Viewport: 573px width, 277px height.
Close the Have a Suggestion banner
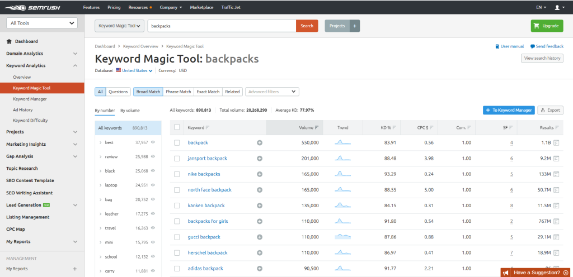(566, 273)
